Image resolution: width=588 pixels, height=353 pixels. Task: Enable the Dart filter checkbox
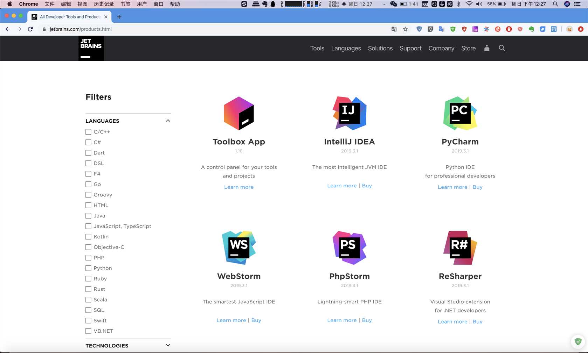coord(88,153)
